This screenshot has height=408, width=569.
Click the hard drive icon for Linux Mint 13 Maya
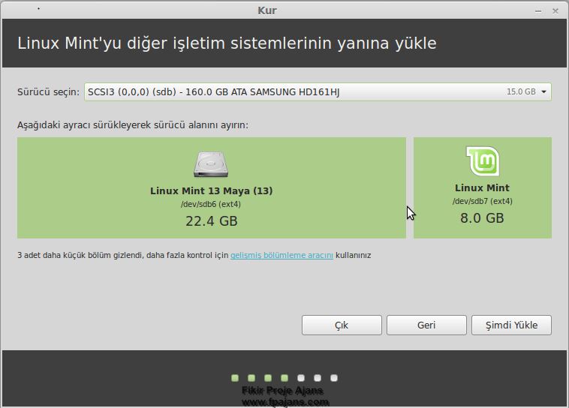coord(211,164)
